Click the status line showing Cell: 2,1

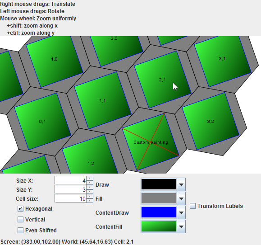tap(67, 242)
